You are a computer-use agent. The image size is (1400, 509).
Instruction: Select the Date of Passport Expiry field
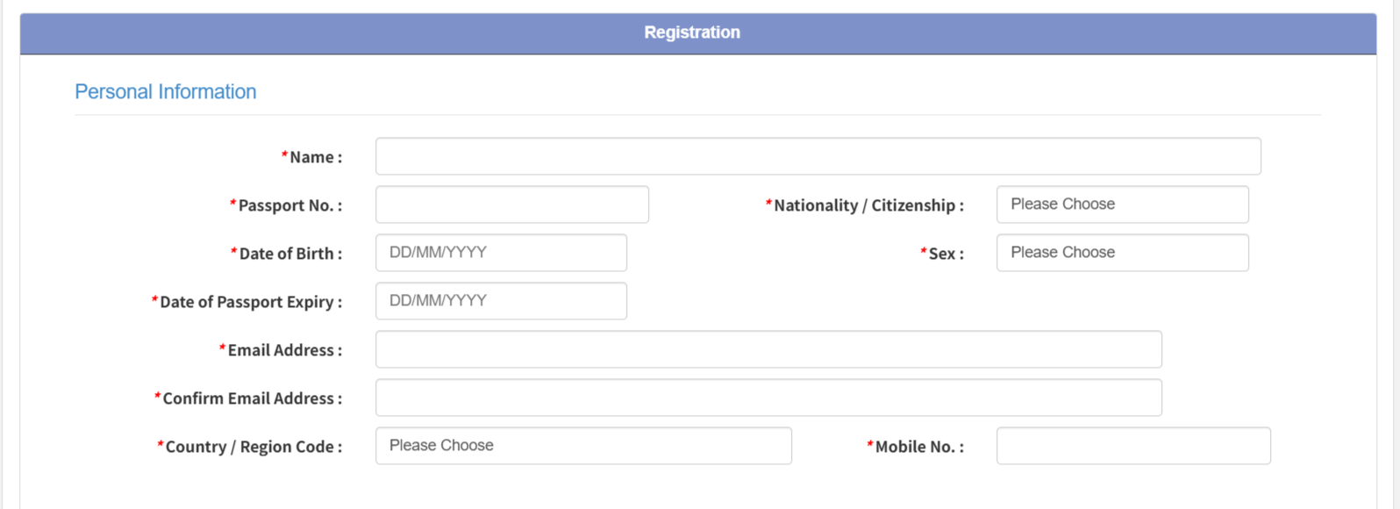501,301
